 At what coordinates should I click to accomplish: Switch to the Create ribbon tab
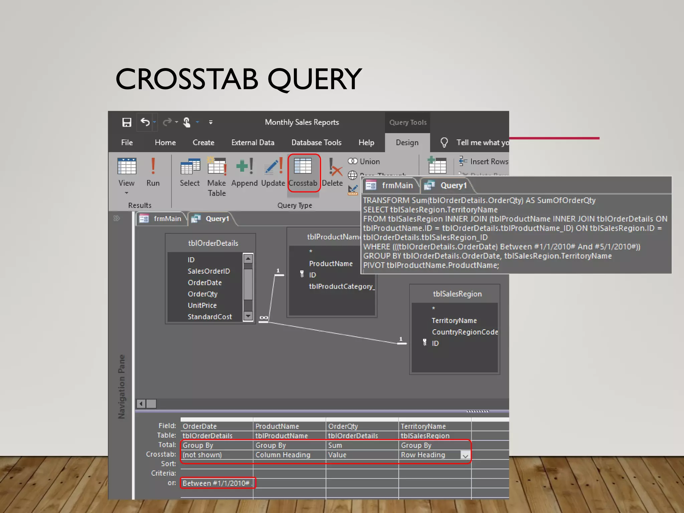click(x=203, y=143)
